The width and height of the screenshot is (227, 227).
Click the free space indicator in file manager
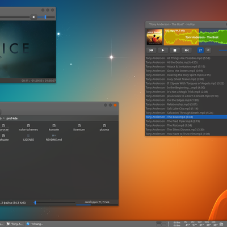(97, 202)
